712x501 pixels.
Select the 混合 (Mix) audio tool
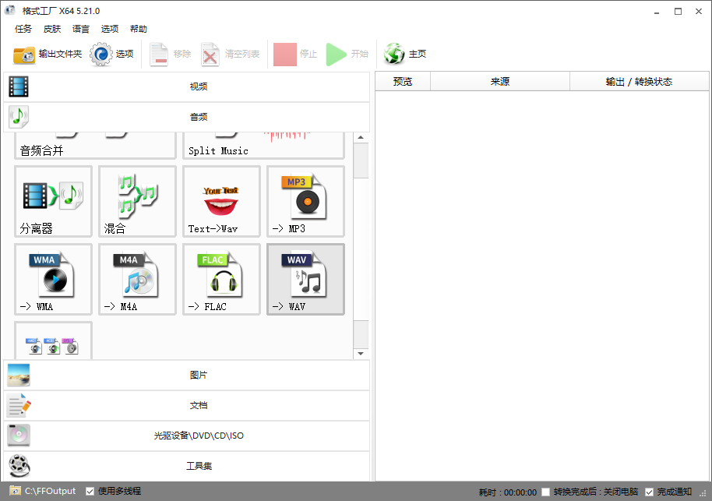[x=137, y=201]
